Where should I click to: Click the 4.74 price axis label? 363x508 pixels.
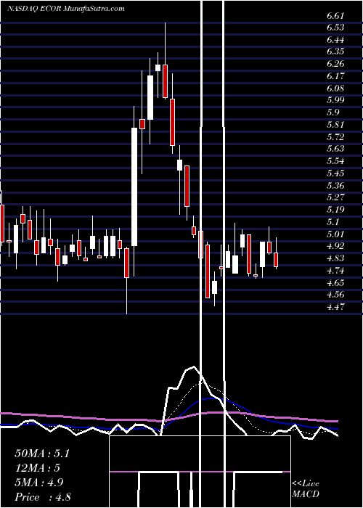click(x=335, y=271)
